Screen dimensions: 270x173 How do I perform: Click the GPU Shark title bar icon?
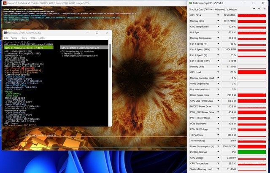[x=6, y=32]
